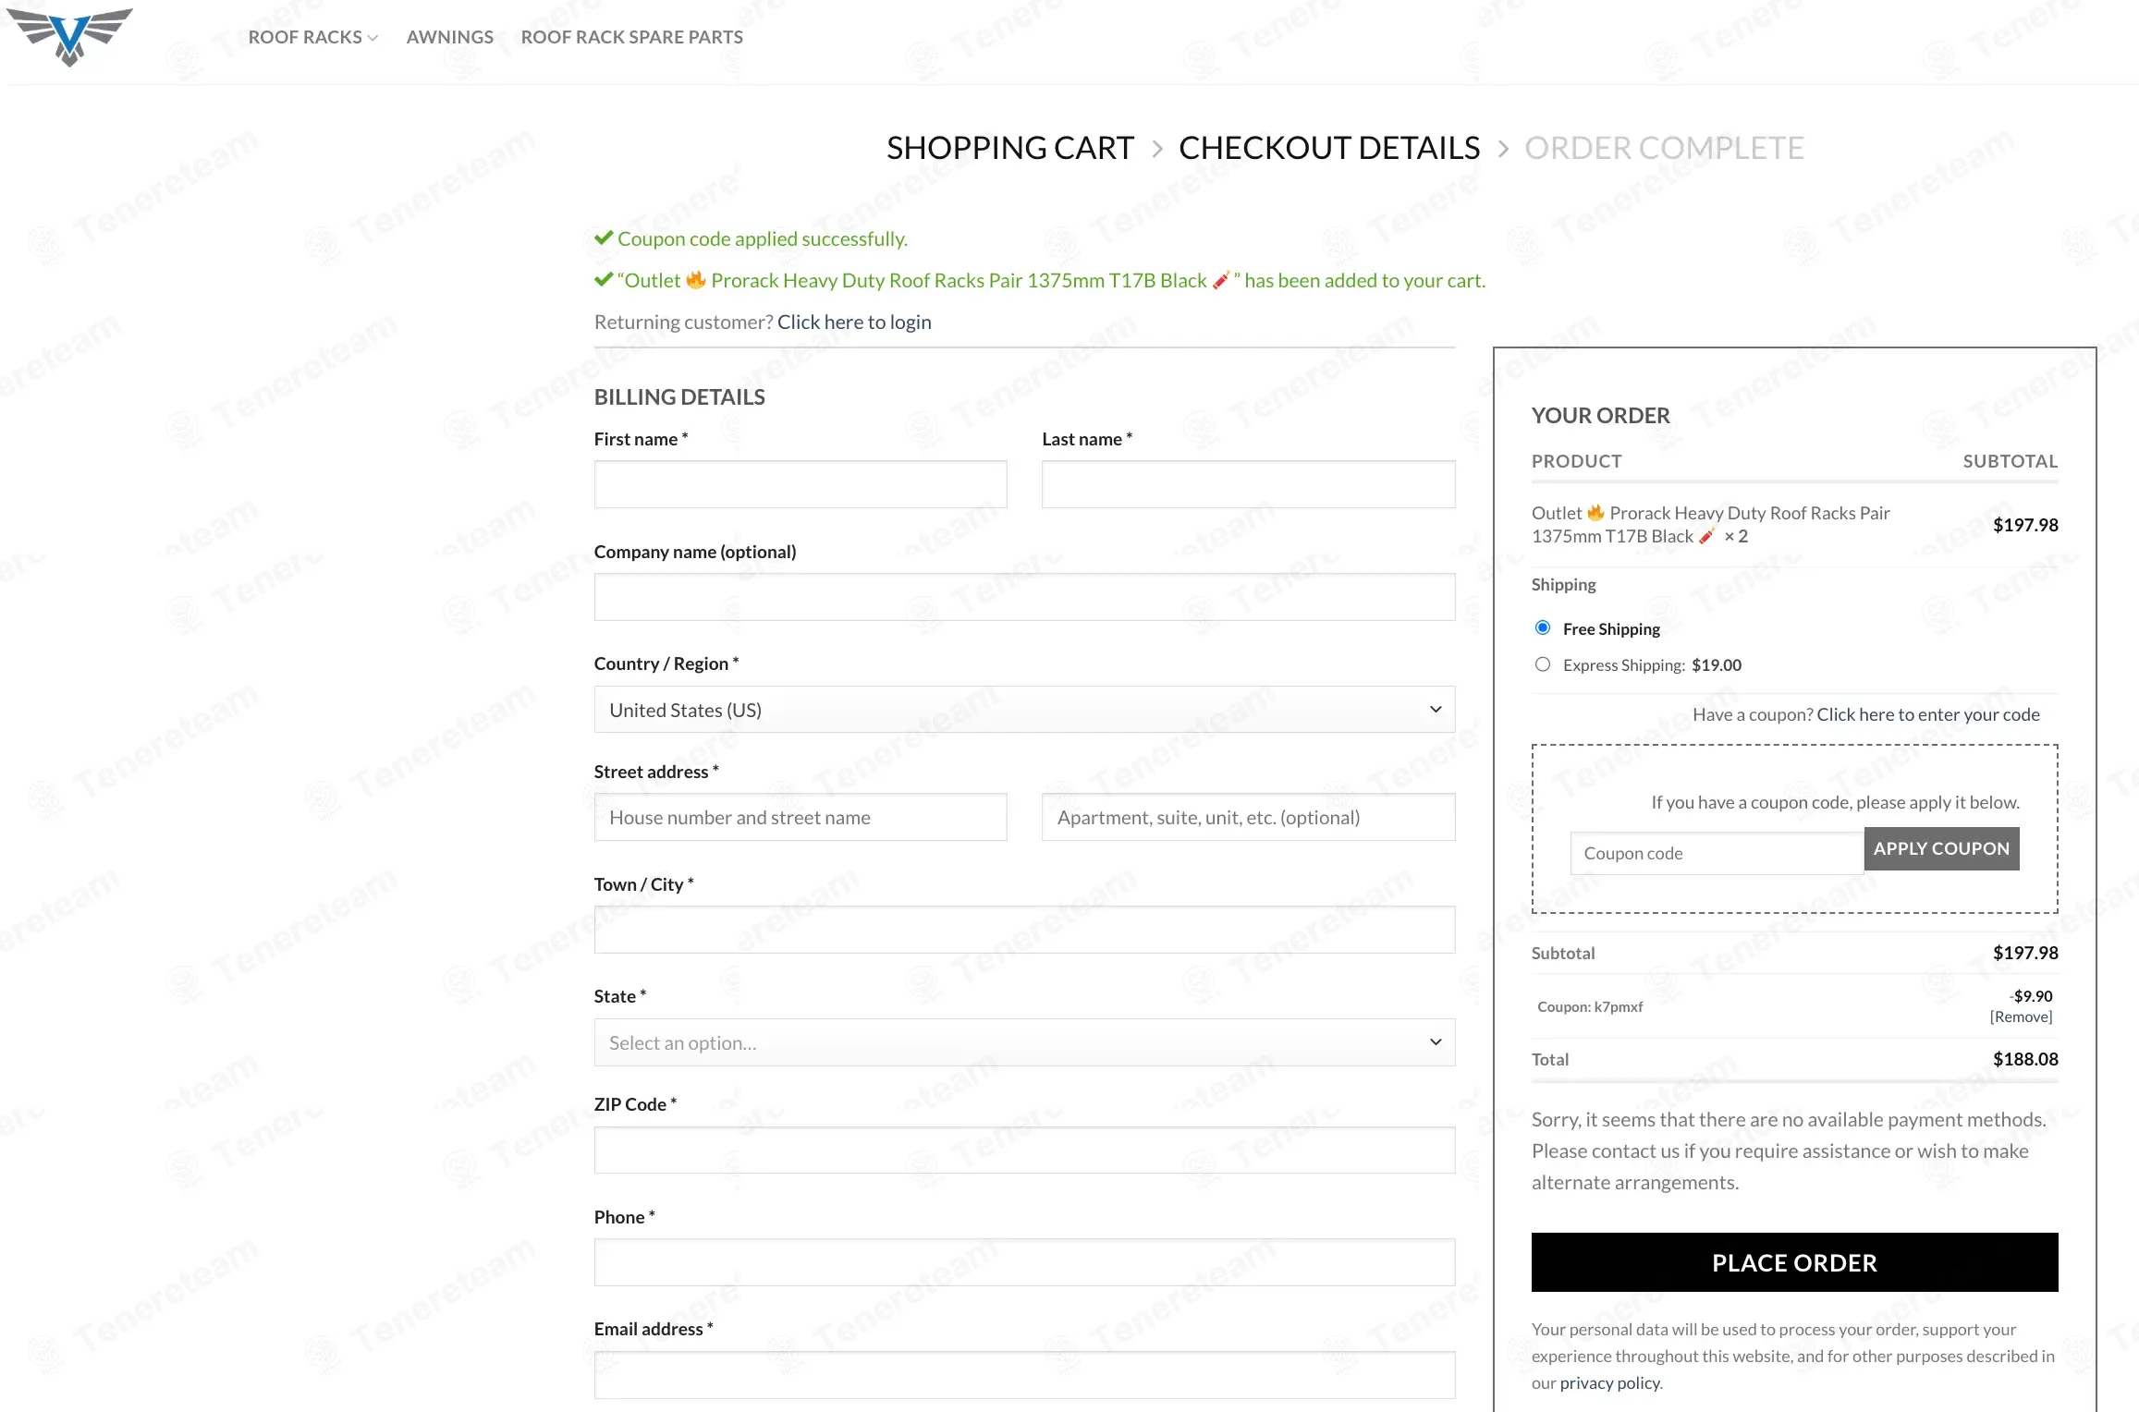The image size is (2139, 1412).
Task: Click the Place Order button
Action: click(x=1794, y=1262)
